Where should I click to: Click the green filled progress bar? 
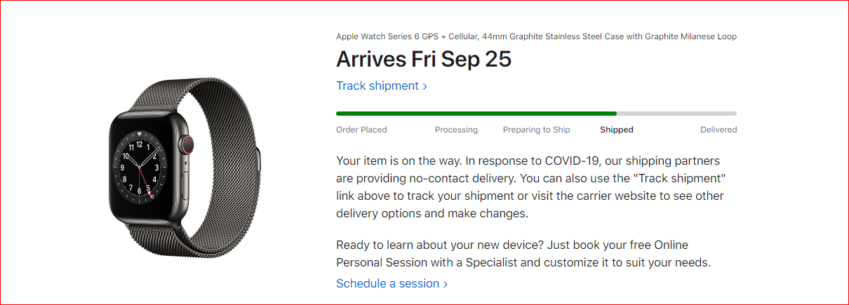click(x=476, y=113)
